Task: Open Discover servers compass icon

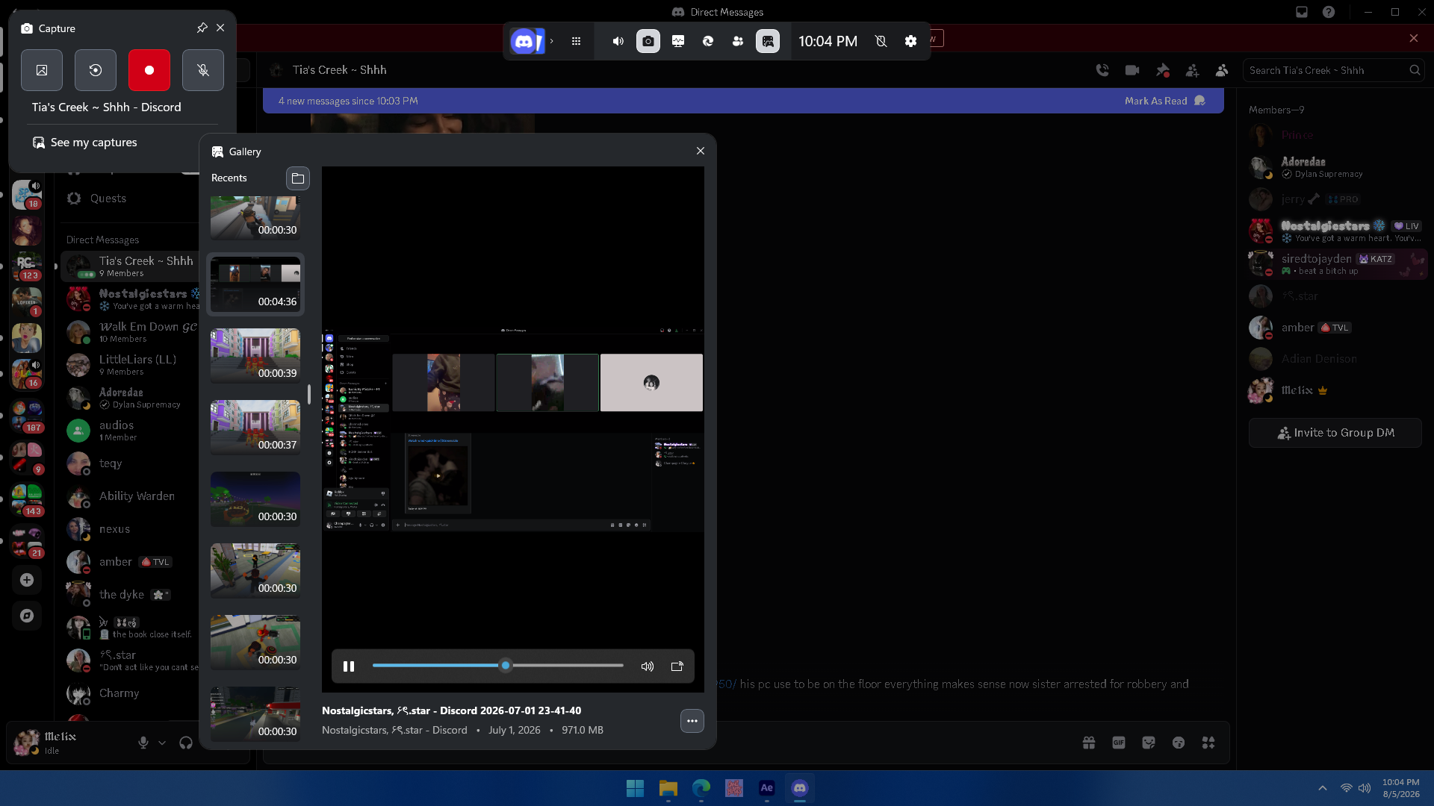Action: point(27,616)
